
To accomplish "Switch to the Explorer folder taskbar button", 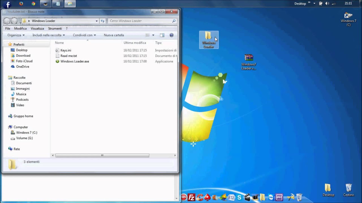I will (70, 4).
